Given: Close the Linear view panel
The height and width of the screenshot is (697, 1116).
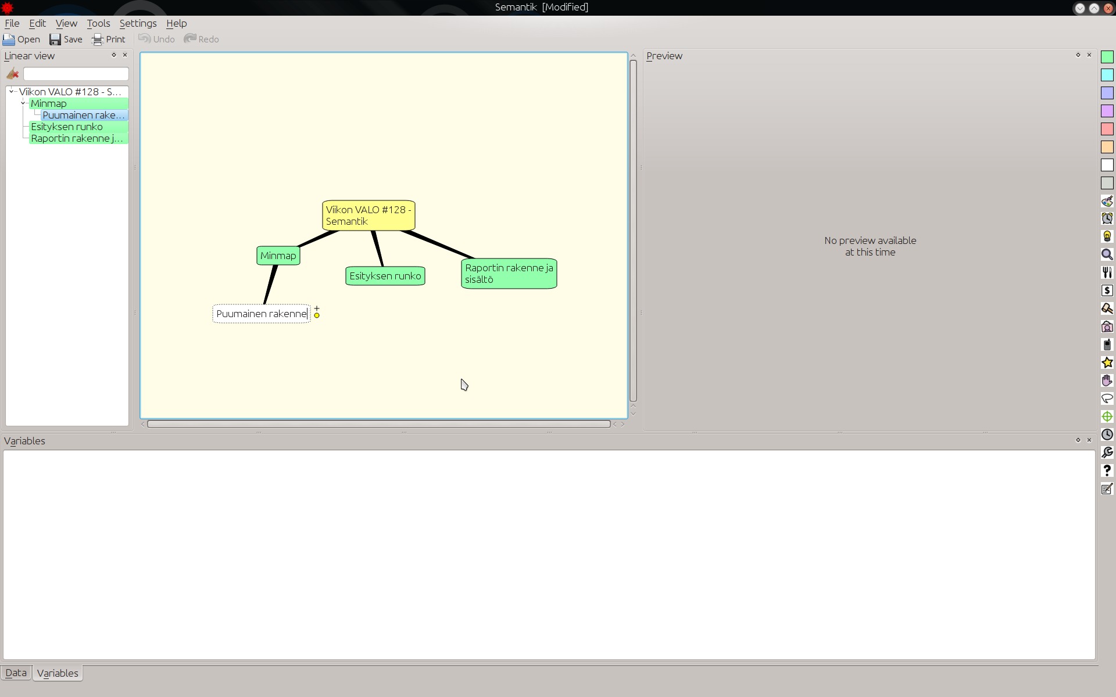Looking at the screenshot, I should 124,55.
